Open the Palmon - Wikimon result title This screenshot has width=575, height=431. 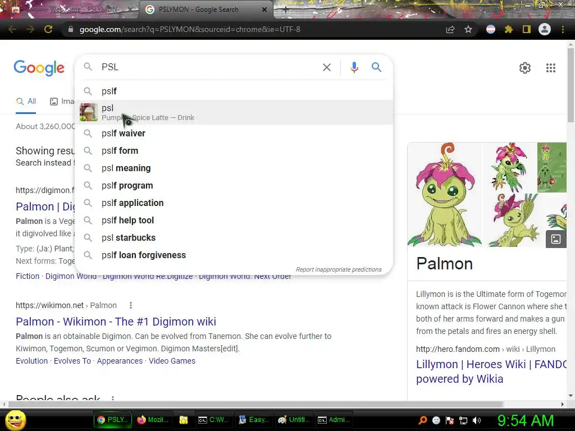(116, 322)
